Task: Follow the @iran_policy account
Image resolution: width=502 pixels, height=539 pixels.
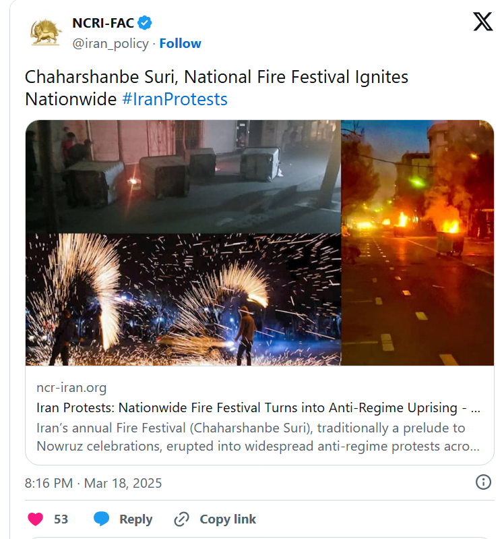Action: (x=180, y=43)
